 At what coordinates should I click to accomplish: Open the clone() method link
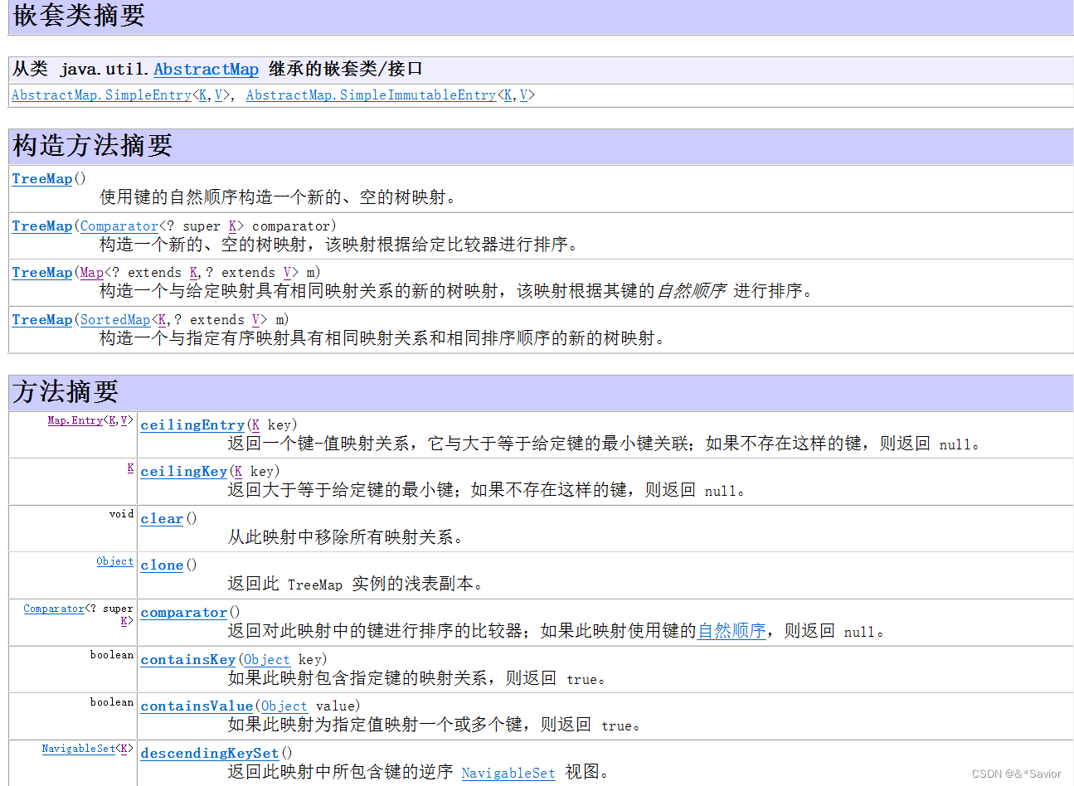pos(162,565)
